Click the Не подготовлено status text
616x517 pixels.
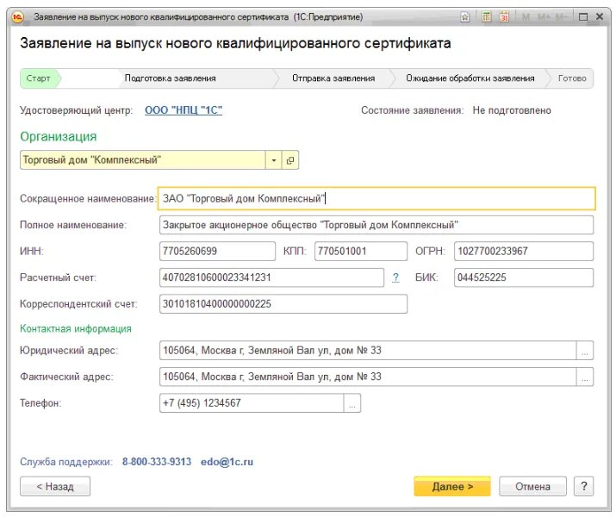tap(512, 110)
